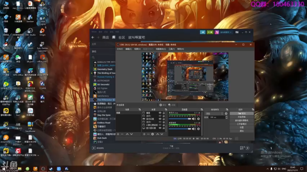This screenshot has width=307, height=172.
Task: Add a new source with the plus icon
Action: point(144,134)
